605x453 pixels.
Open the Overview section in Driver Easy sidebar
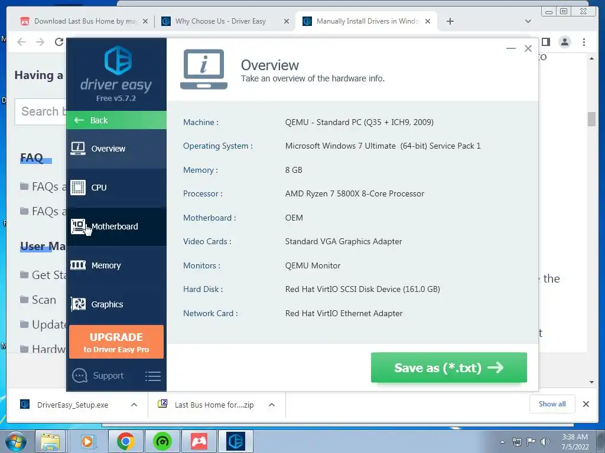click(116, 149)
